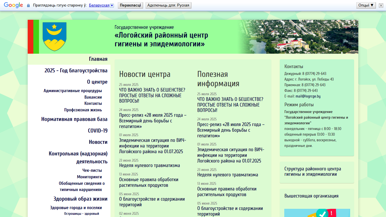Open rabies article under Новости центра
Screen dimensions: 386x217
click(x=152, y=96)
